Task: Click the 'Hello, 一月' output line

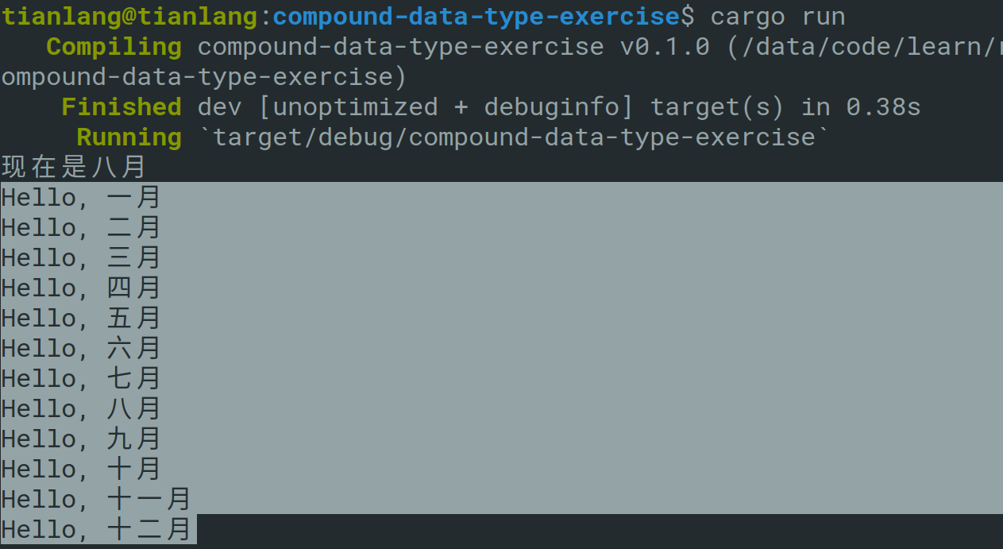Action: click(81, 197)
